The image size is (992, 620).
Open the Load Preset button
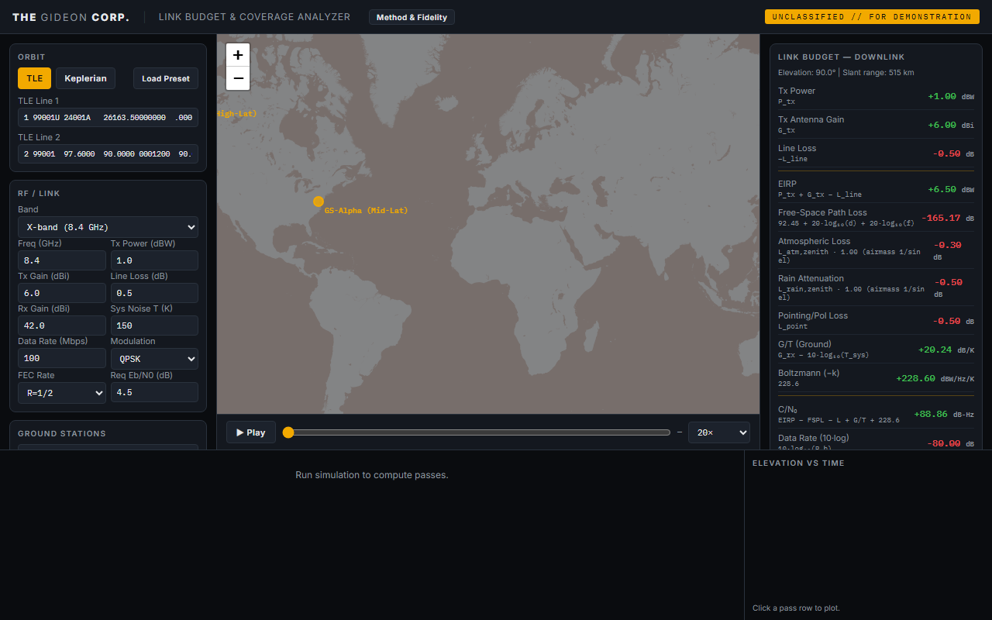[166, 78]
